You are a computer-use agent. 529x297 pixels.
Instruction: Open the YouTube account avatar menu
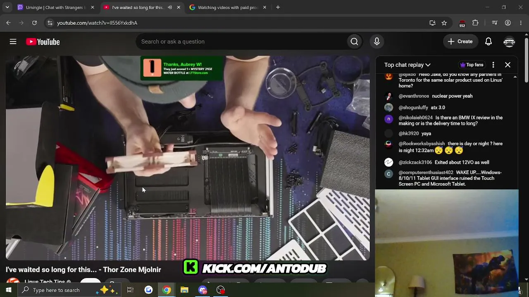coord(509,42)
